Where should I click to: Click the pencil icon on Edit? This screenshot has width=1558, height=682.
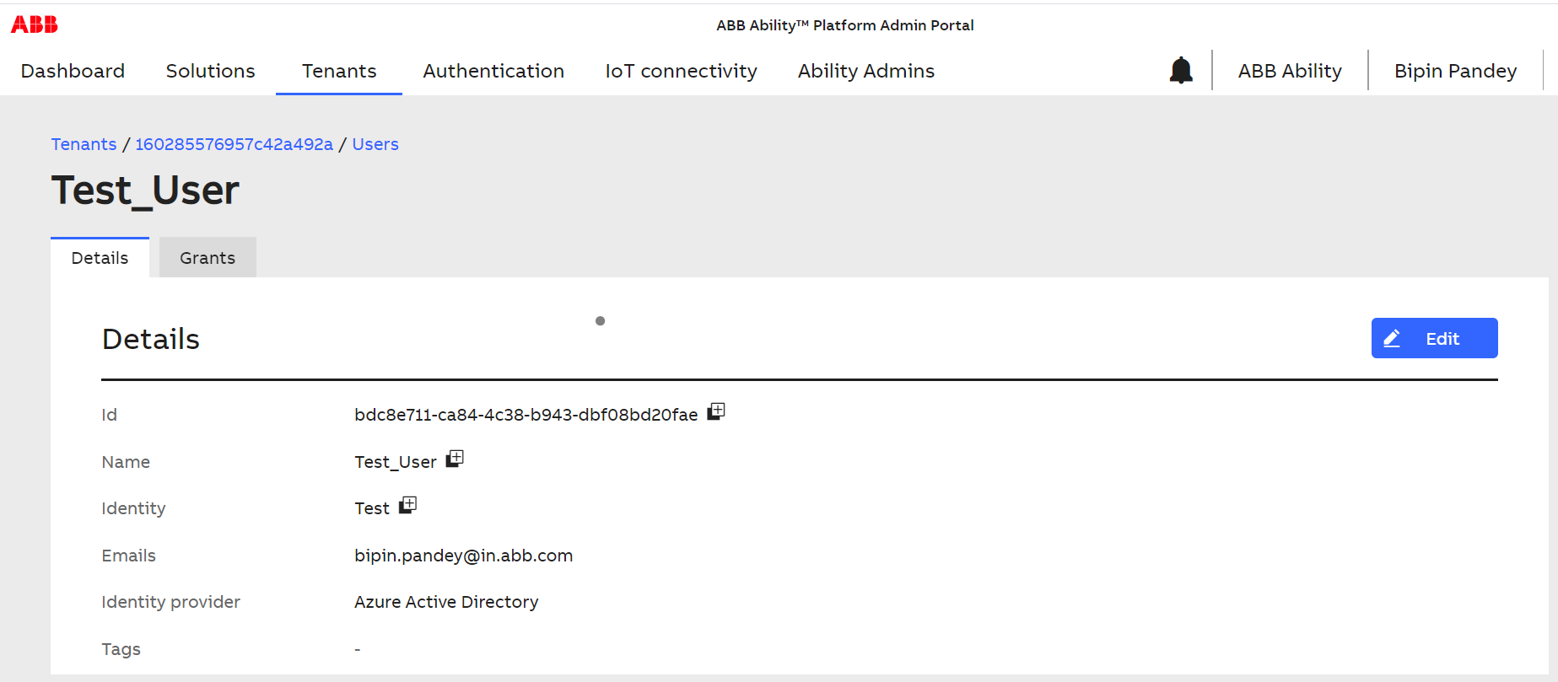[1392, 338]
